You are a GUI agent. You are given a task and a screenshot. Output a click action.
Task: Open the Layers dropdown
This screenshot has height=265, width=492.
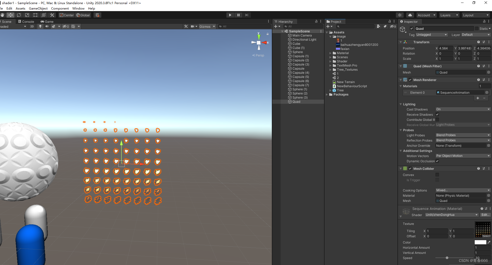coord(449,15)
